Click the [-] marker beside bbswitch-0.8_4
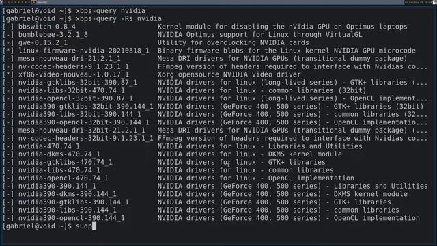Image resolution: width=437 pixels, height=246 pixels. pyautogui.click(x=8, y=27)
